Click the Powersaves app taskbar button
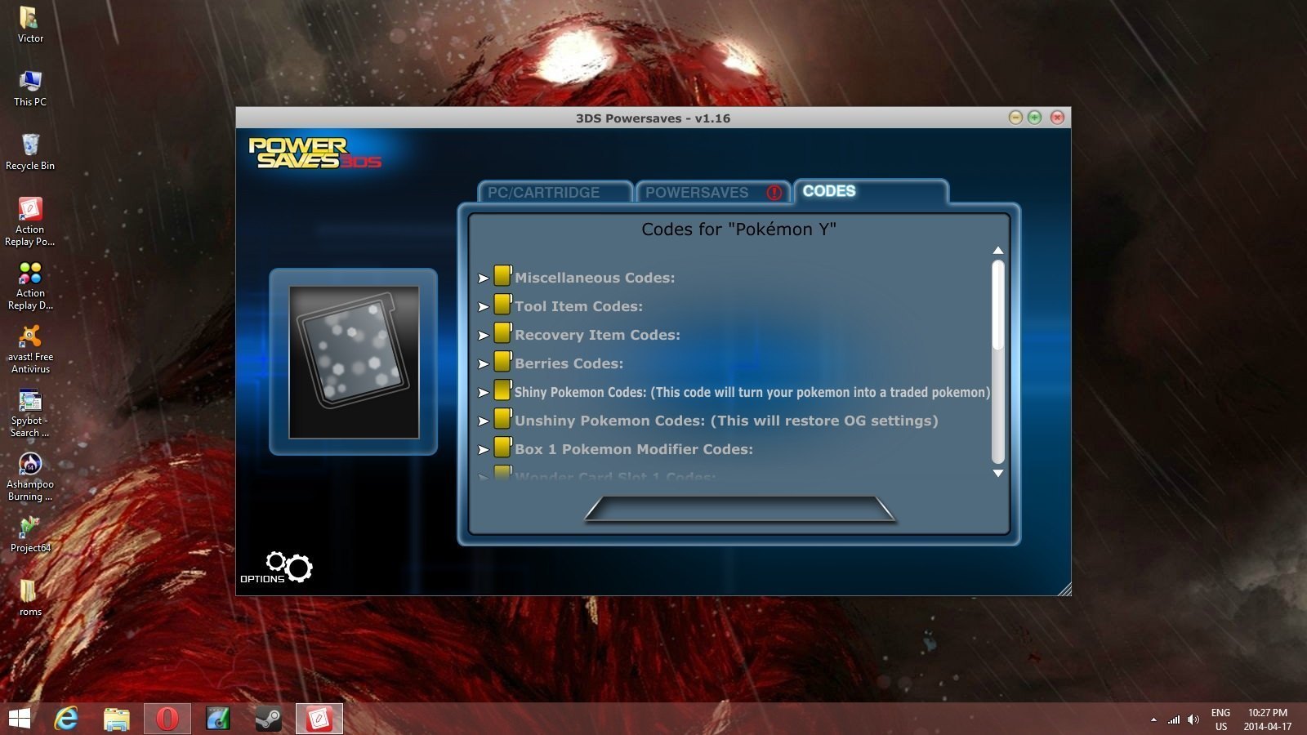 (319, 719)
